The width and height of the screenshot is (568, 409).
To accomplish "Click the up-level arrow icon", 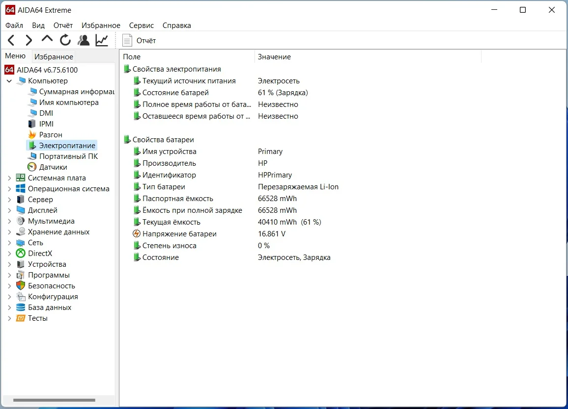I will (x=47, y=39).
